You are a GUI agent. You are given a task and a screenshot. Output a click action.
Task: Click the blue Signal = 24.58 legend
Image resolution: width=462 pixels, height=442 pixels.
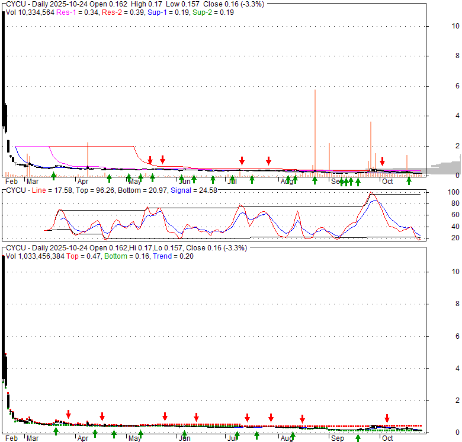pyautogui.click(x=194, y=190)
